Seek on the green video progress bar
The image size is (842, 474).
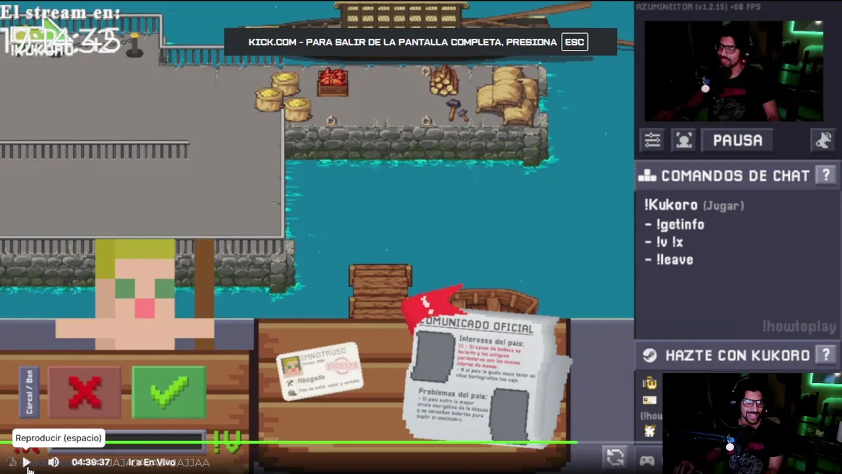[x=289, y=442]
